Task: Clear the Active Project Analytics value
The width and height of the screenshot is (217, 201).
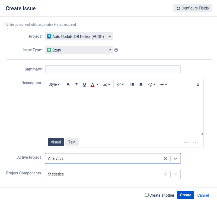Action: pos(165,158)
